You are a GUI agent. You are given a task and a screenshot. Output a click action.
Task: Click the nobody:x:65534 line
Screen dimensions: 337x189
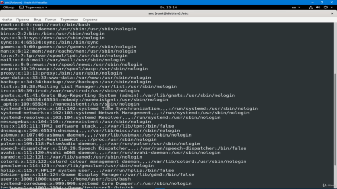pyautogui.click(x=84, y=100)
